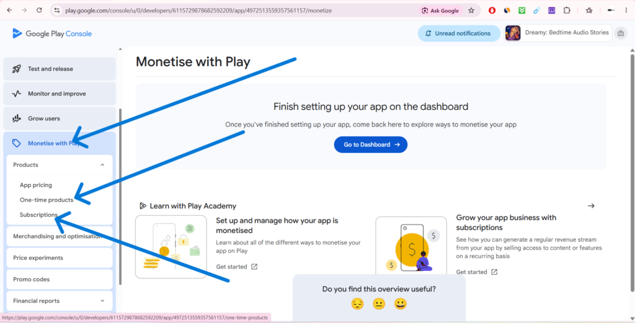Click the browser address bar URL
The height and width of the screenshot is (323, 635).
pos(198,11)
